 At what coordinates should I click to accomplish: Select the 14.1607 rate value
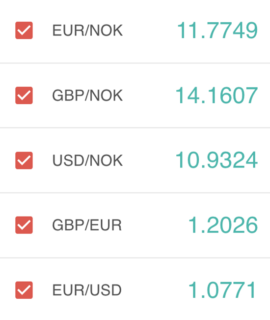coord(216,96)
